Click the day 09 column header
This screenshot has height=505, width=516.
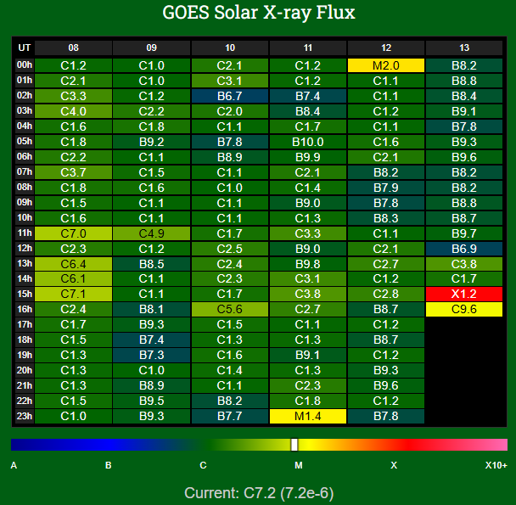151,48
